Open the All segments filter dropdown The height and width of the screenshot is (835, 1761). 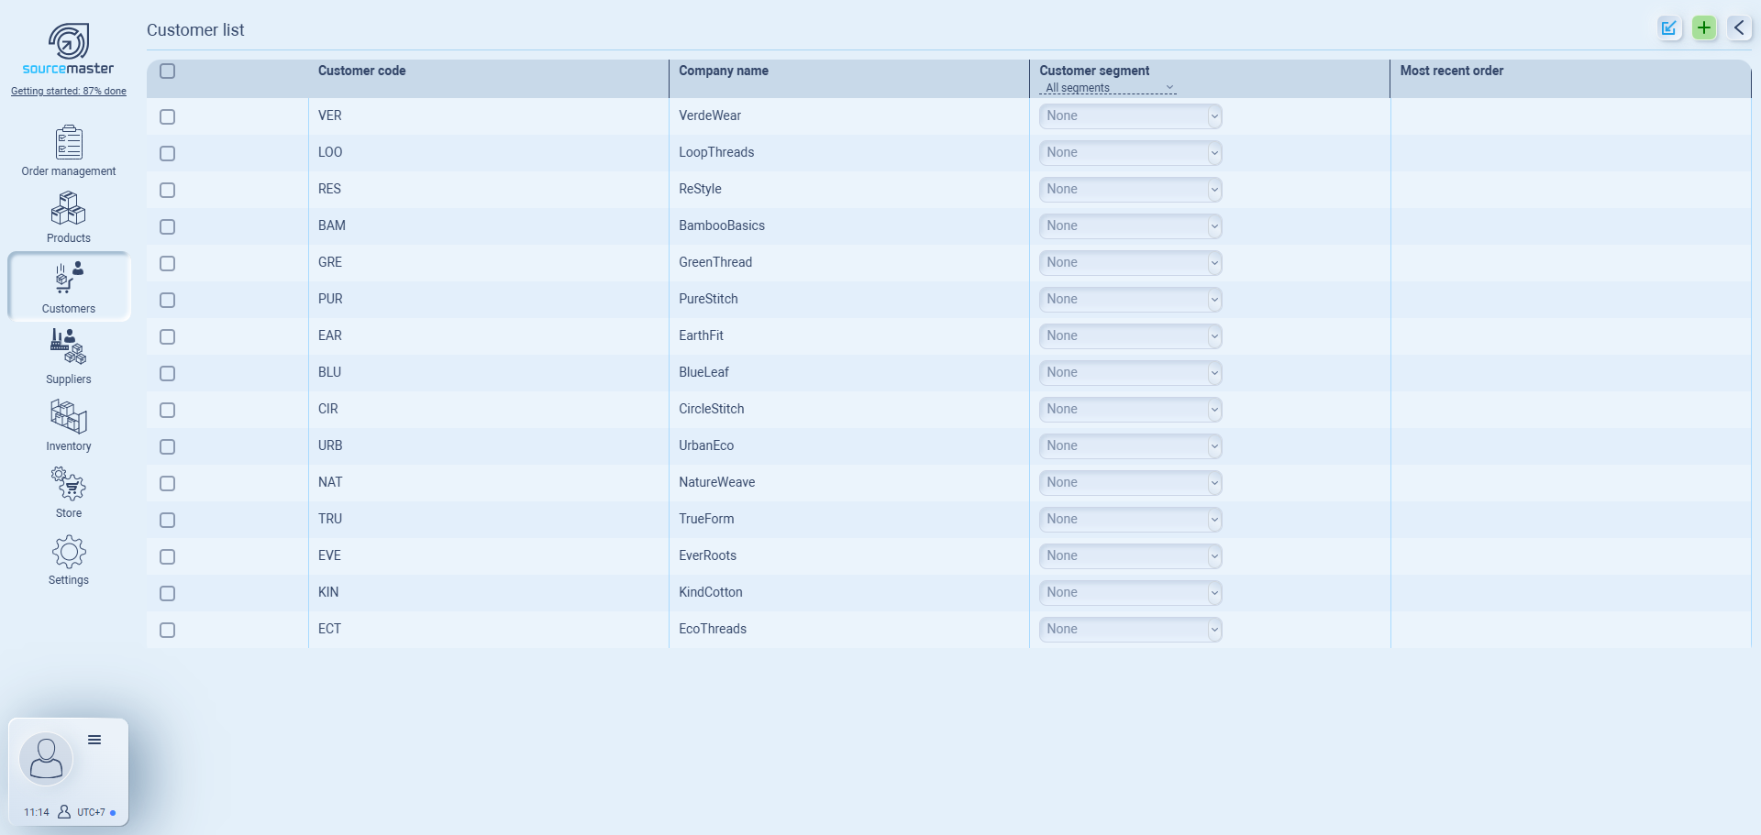coord(1108,88)
